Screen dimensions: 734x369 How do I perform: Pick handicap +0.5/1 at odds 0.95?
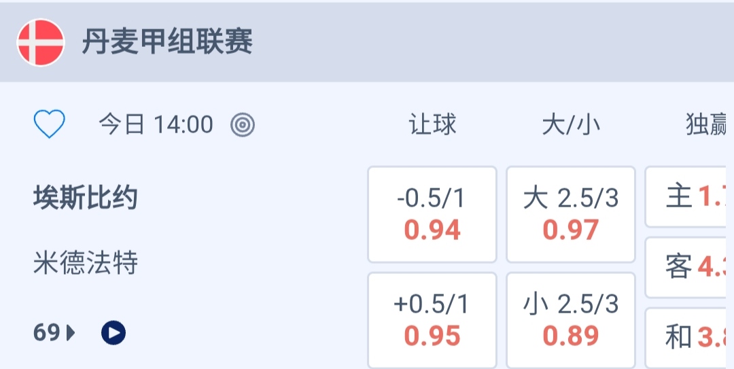[x=432, y=320]
